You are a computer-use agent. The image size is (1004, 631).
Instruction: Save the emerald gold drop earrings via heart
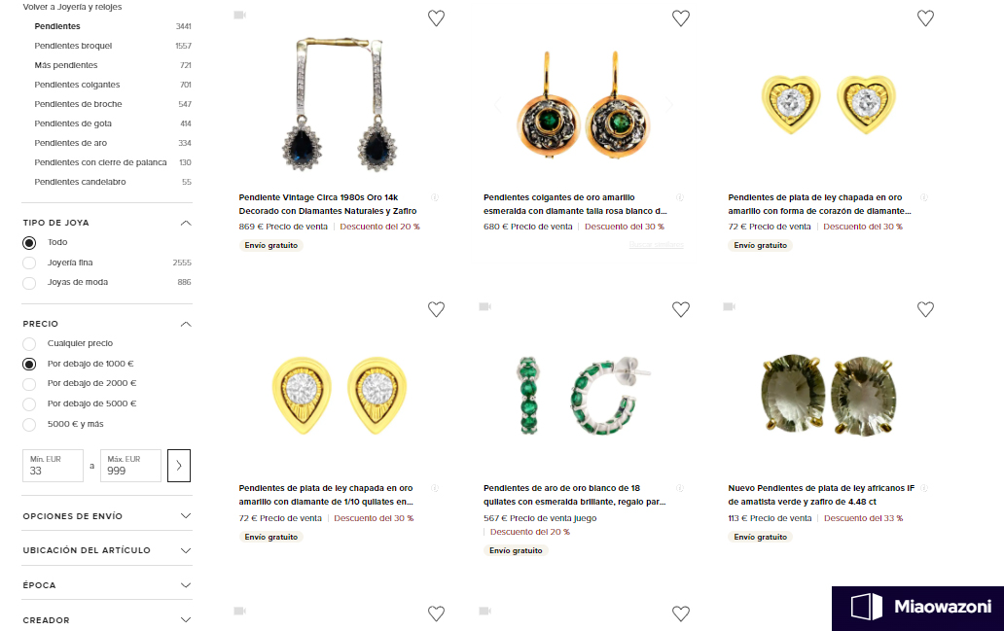[x=681, y=18]
